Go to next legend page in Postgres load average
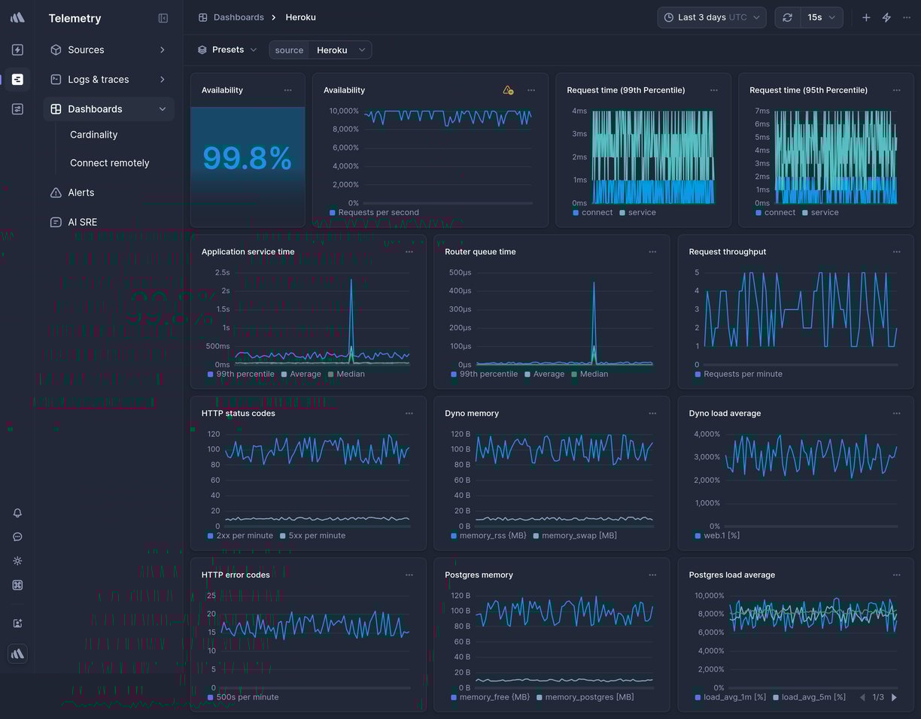The height and width of the screenshot is (719, 921). click(894, 697)
